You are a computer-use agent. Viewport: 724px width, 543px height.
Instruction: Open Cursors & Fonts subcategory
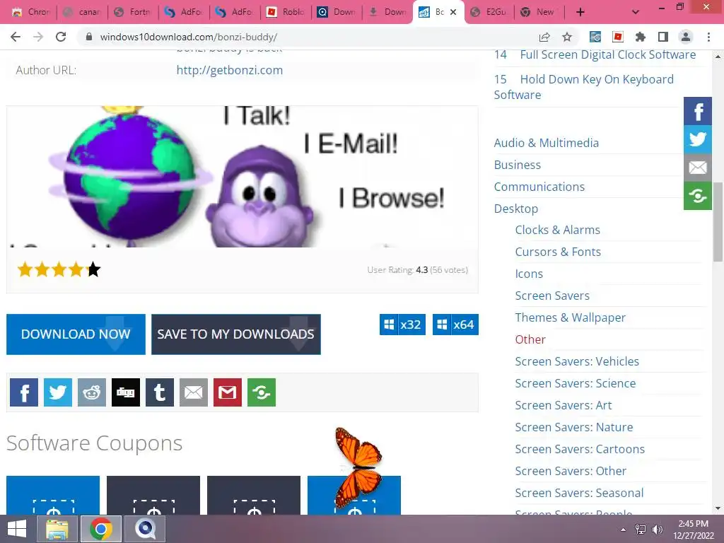[x=558, y=252]
